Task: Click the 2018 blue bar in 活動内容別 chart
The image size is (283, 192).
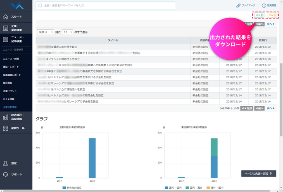Action: point(92,158)
